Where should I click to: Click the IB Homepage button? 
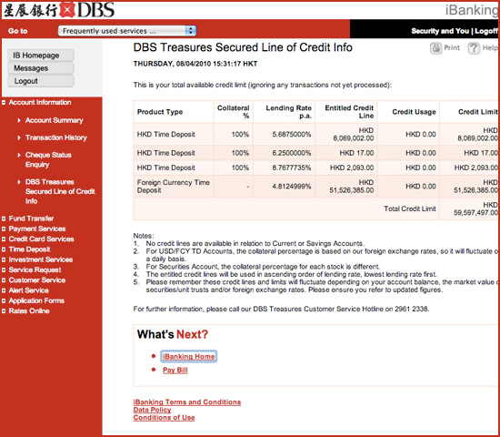click(x=41, y=56)
